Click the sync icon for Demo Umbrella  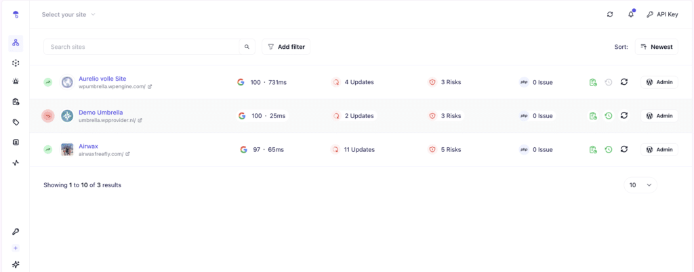pos(624,116)
